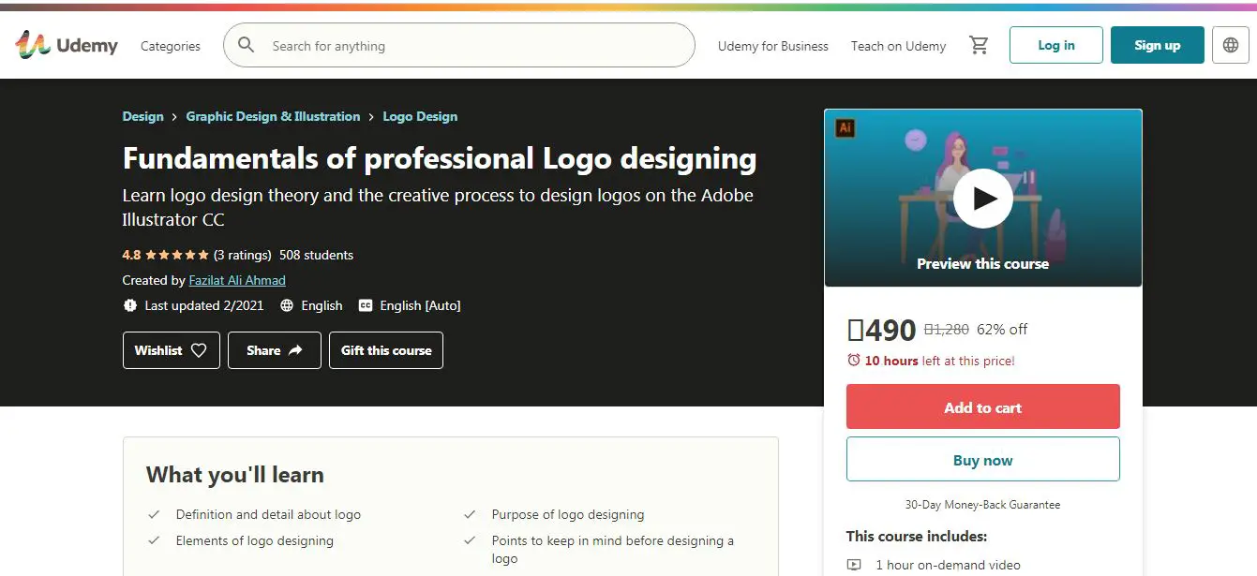Screen dimensions: 1257x576
Task: Open Udemy for Business
Action: point(773,46)
